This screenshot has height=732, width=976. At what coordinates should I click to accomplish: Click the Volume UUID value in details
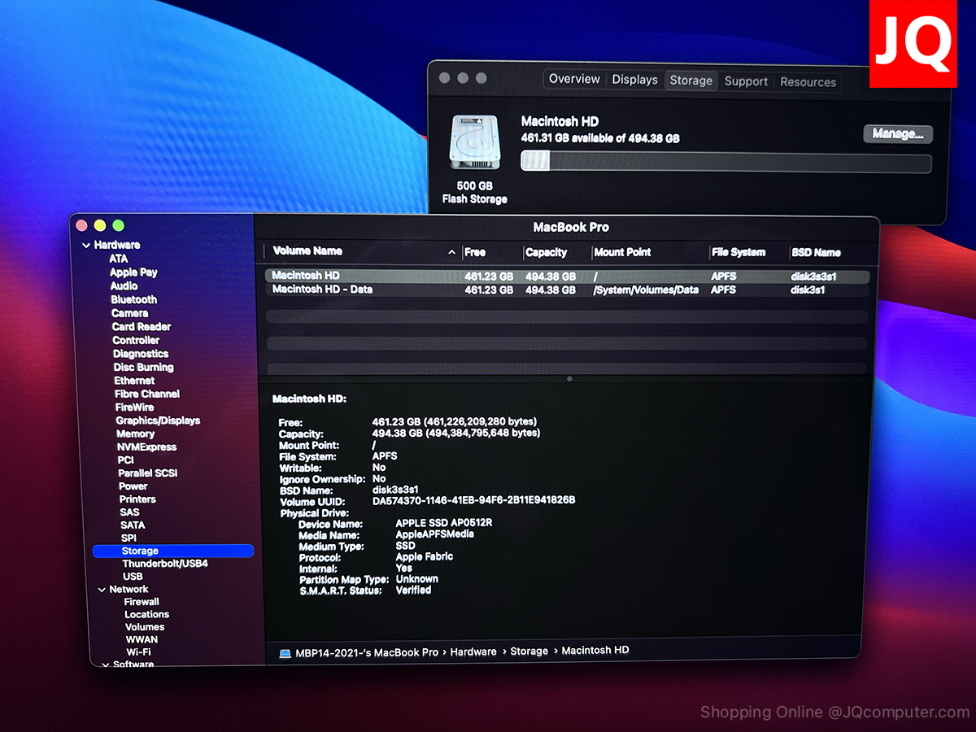coord(474,500)
